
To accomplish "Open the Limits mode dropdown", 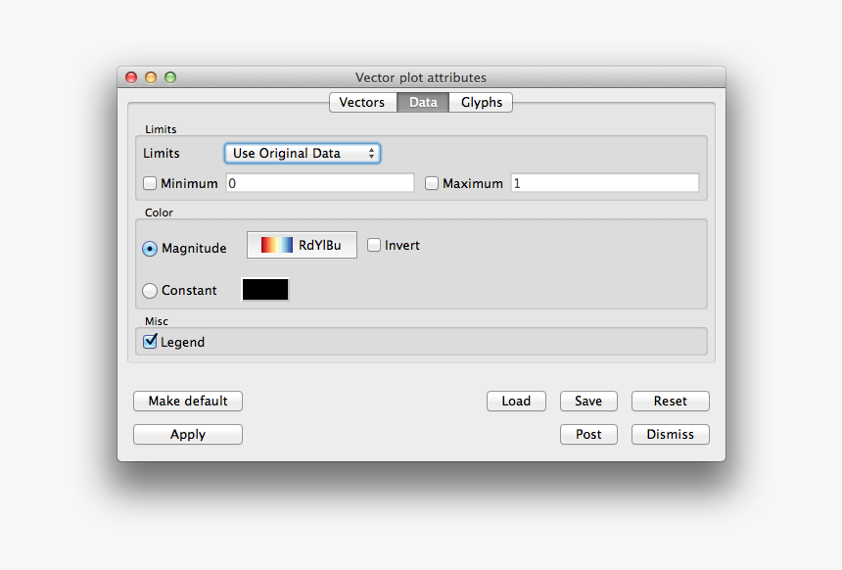I will (x=302, y=153).
